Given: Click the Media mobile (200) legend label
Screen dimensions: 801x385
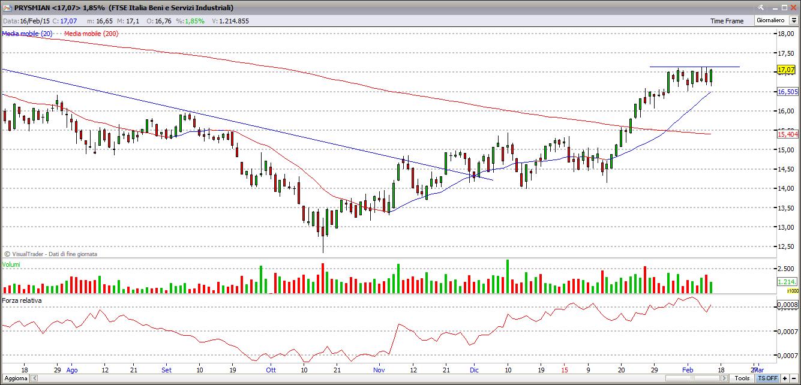Looking at the screenshot, I should click(91, 34).
